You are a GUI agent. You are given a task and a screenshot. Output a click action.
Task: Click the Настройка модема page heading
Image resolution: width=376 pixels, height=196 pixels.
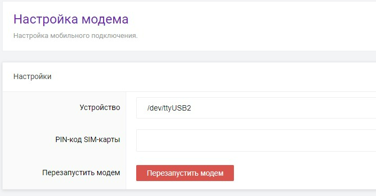[x=71, y=19]
